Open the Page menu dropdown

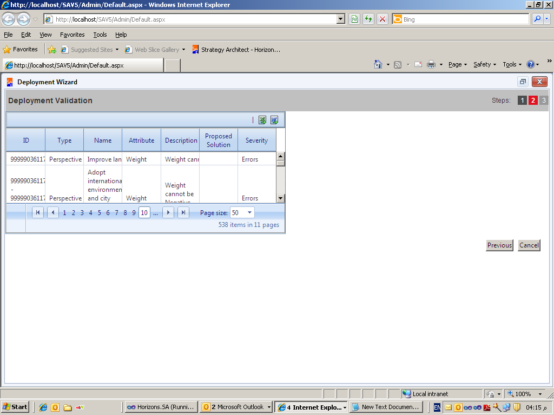point(458,64)
